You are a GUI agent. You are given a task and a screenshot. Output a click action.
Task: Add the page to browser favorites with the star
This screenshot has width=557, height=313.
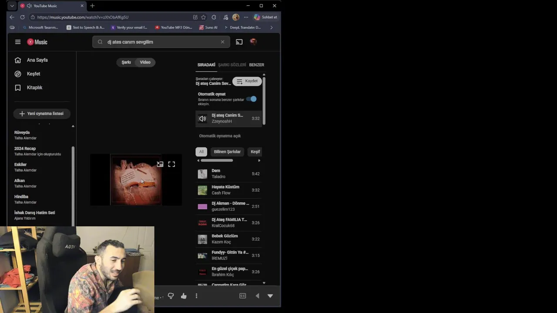[x=203, y=17]
